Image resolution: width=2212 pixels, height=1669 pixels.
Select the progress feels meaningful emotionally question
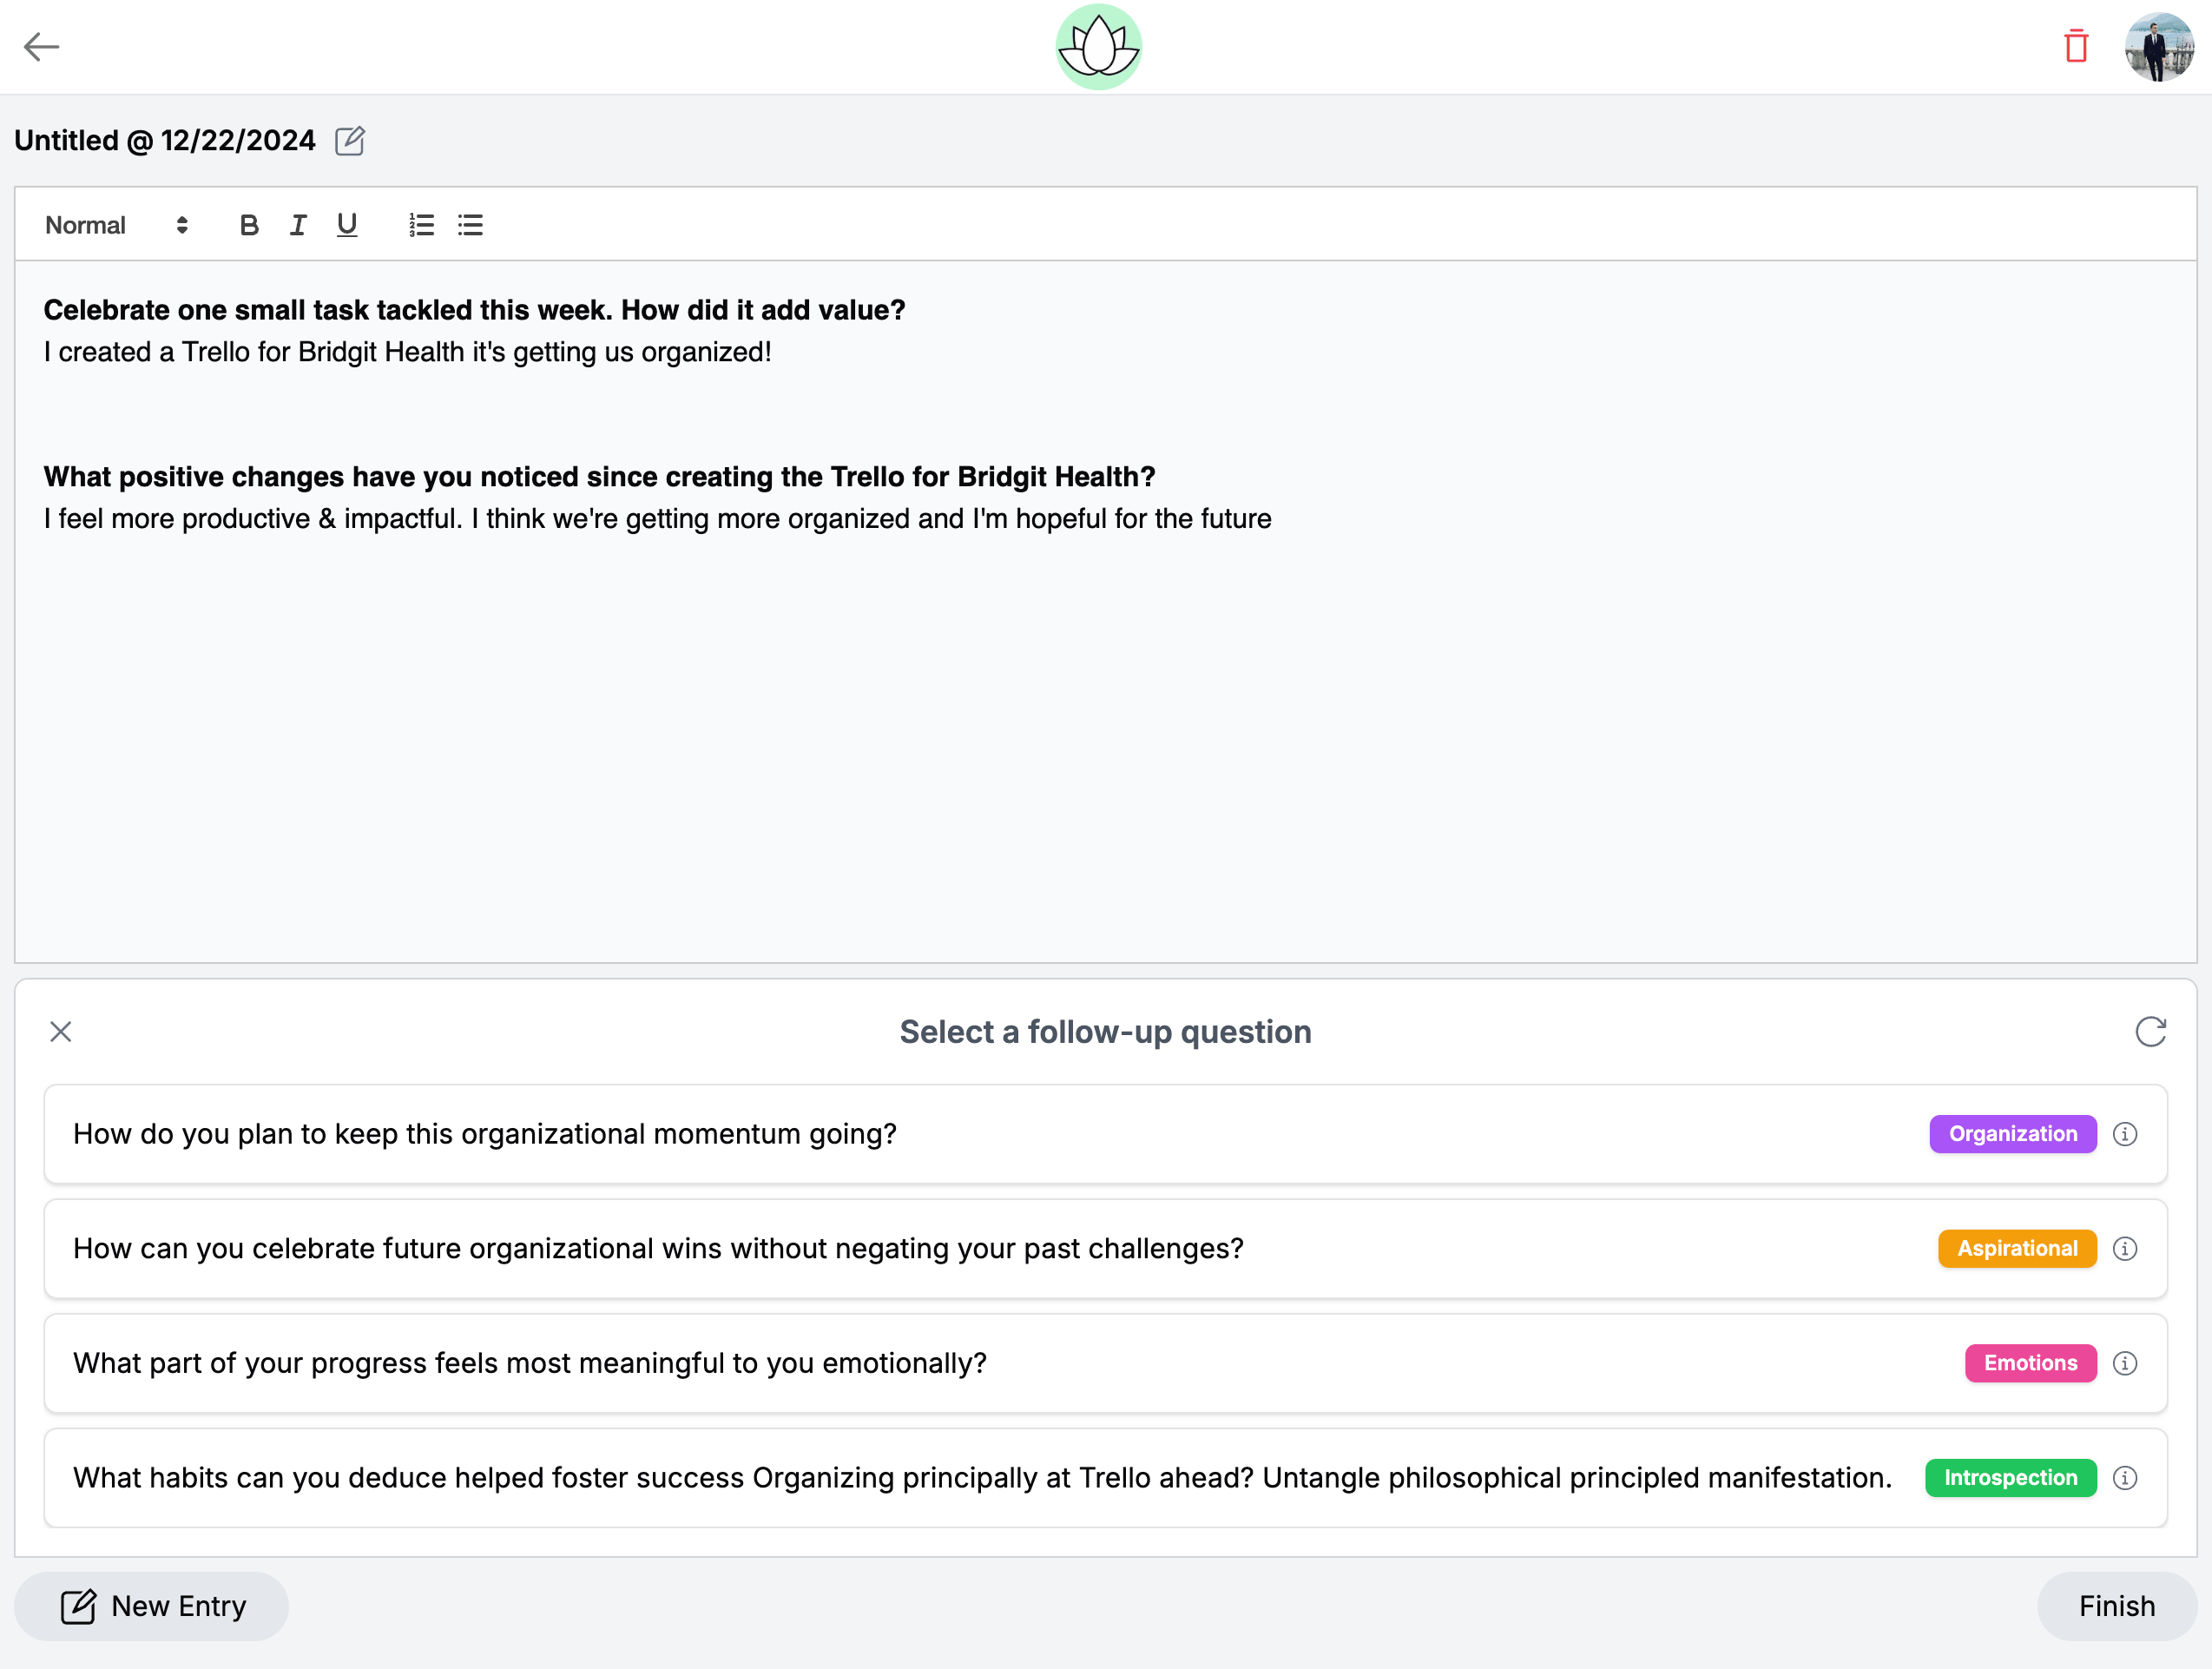tap(1106, 1363)
